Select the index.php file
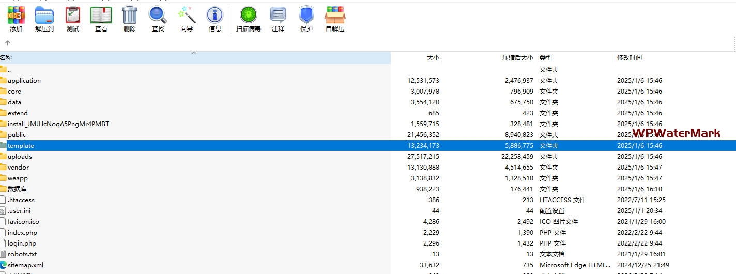 click(x=22, y=233)
